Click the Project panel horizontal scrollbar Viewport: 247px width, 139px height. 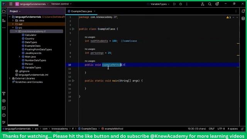(x=23, y=125)
